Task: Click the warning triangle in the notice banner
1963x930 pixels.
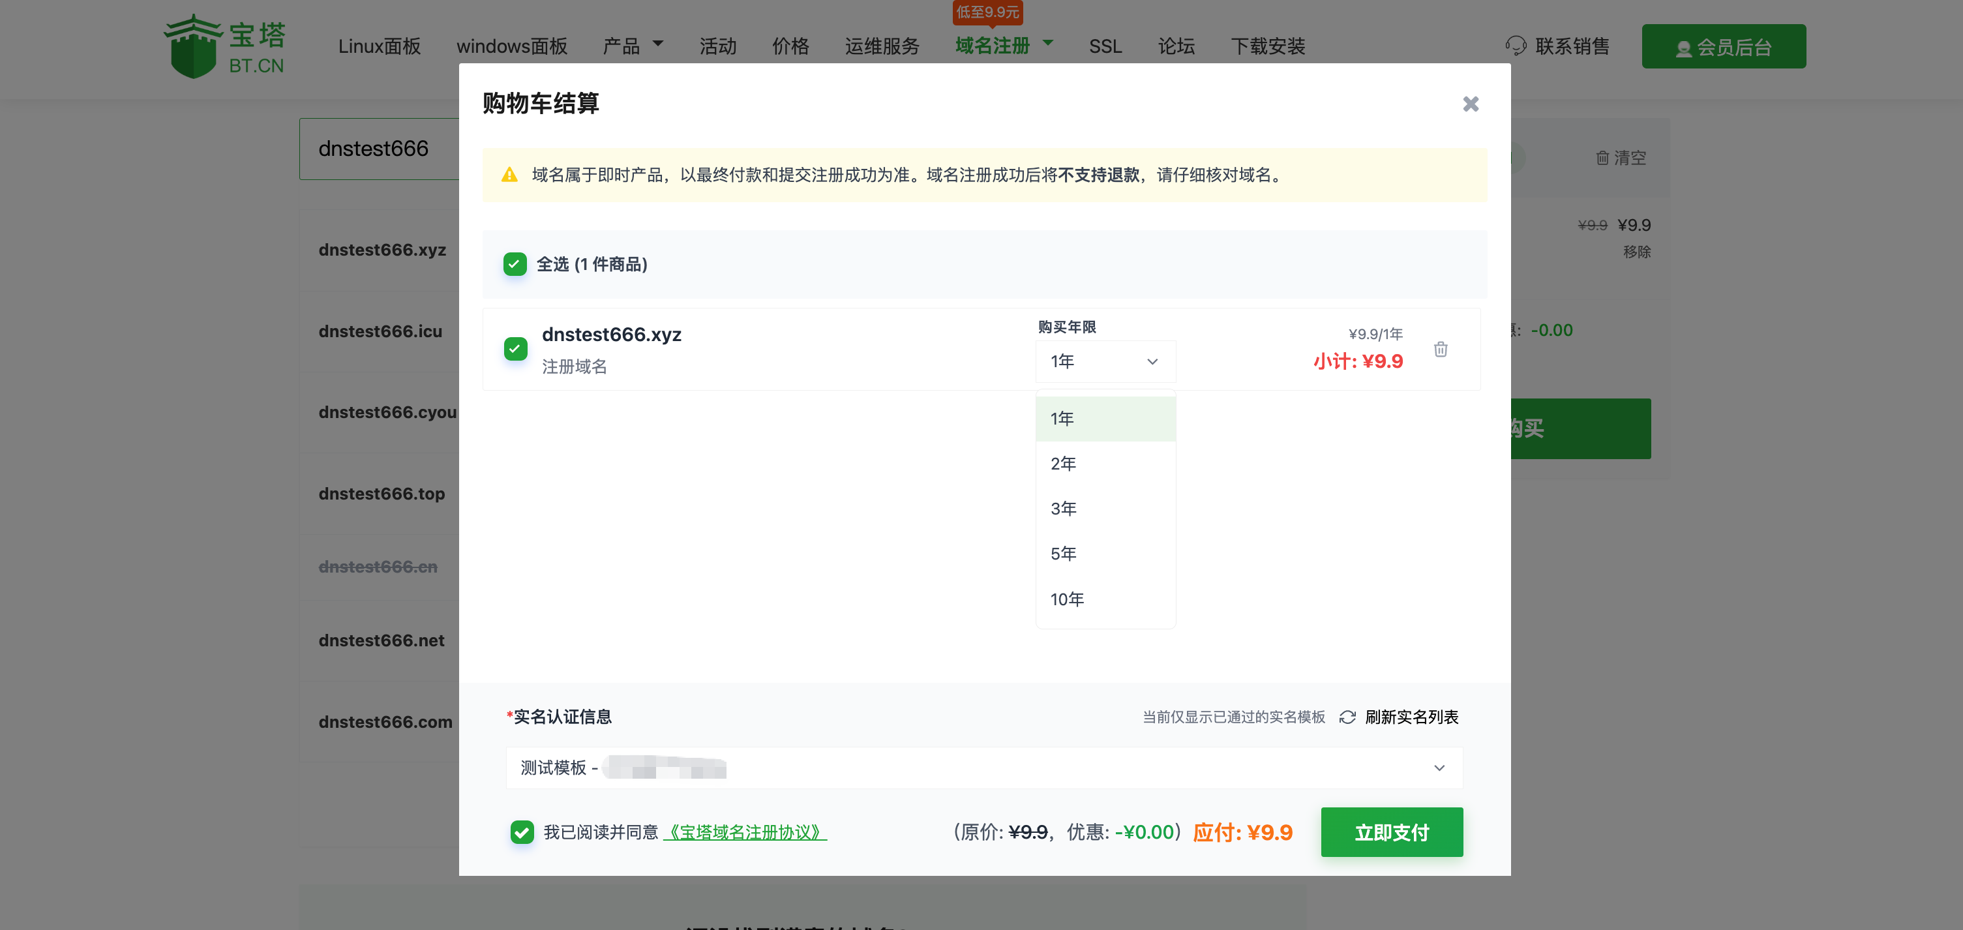Action: 509,175
